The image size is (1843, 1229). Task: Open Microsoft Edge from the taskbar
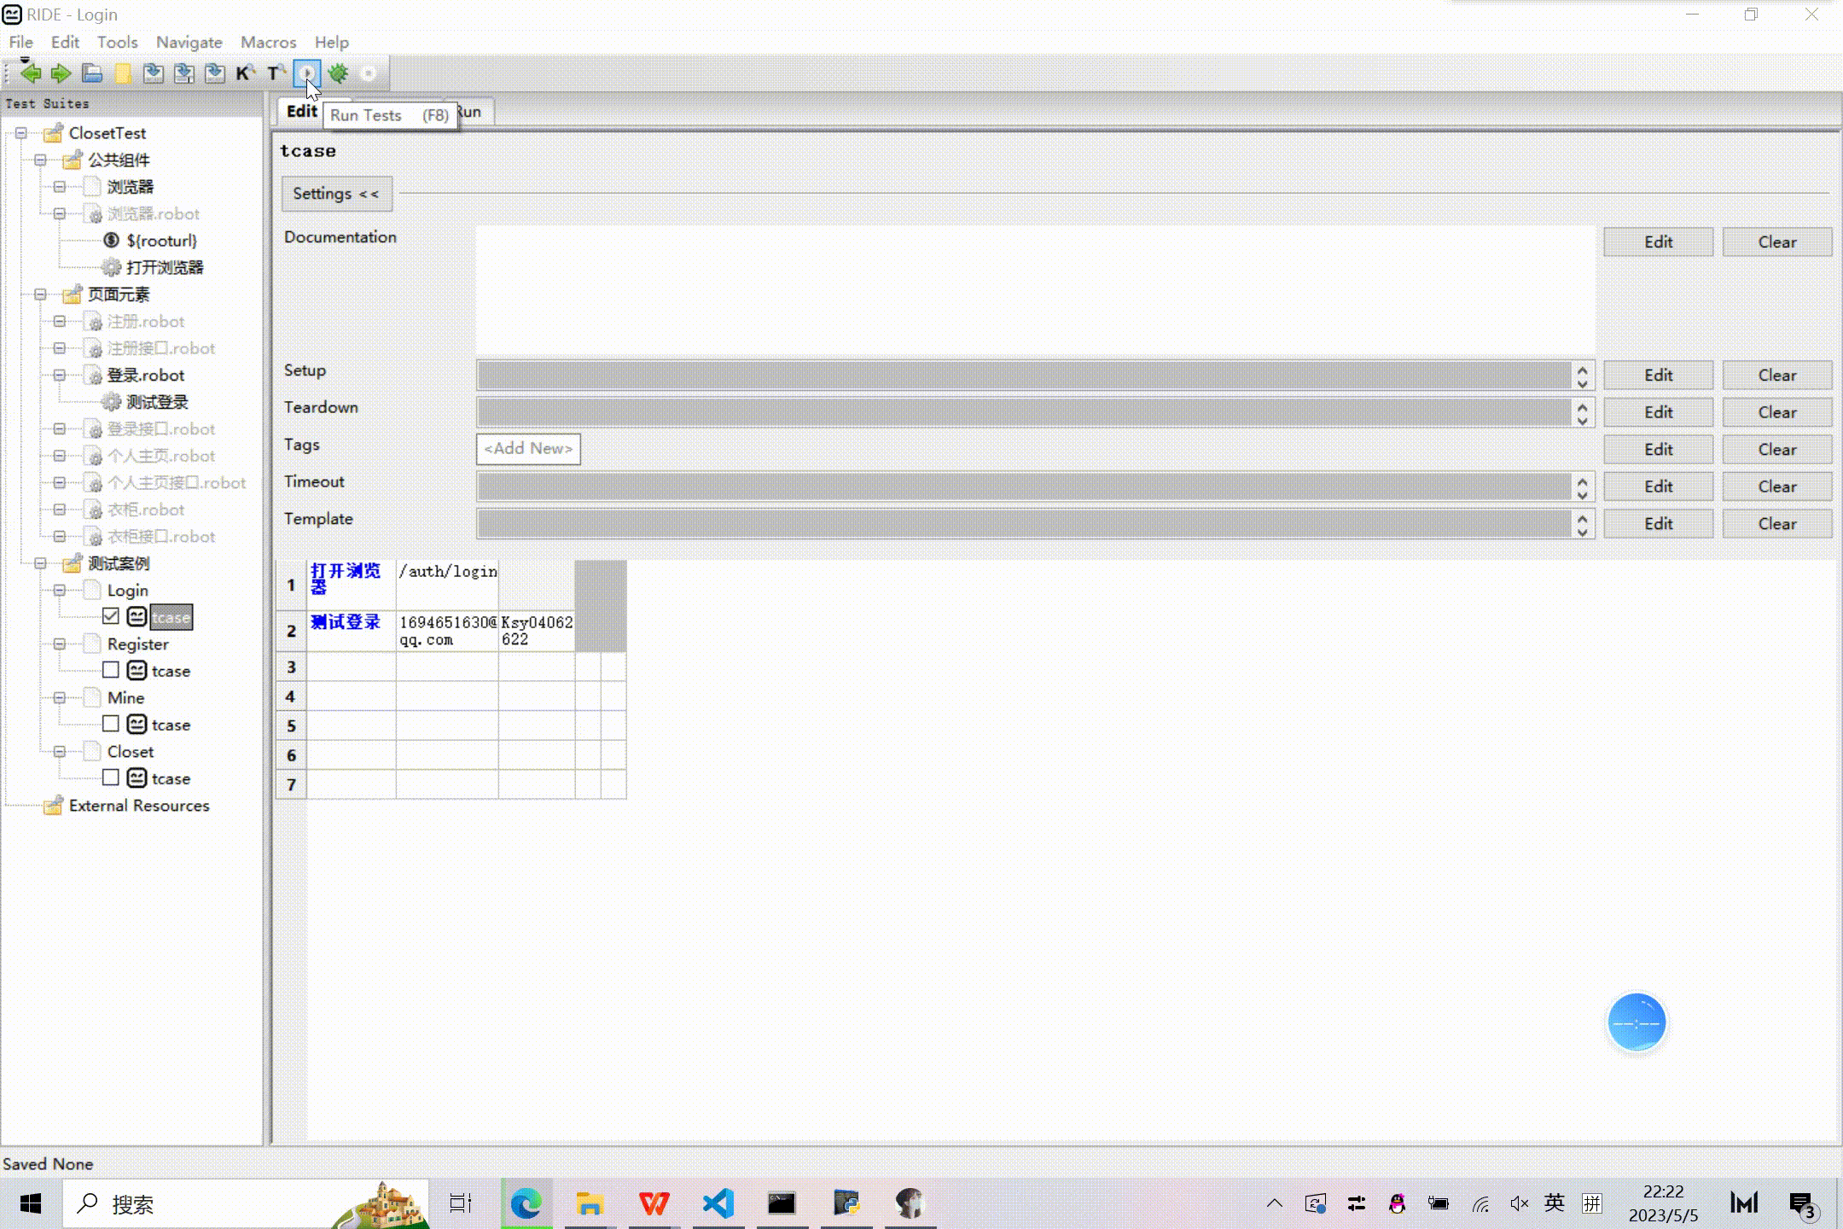[526, 1204]
